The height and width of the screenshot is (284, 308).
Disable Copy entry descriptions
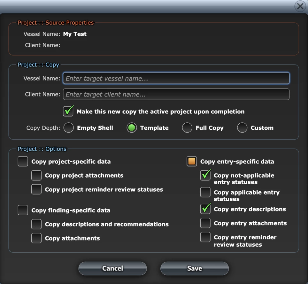(x=205, y=209)
